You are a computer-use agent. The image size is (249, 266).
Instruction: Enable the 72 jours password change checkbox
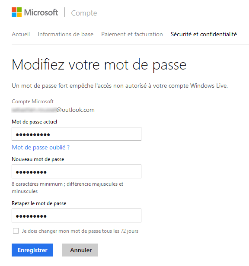point(16,231)
